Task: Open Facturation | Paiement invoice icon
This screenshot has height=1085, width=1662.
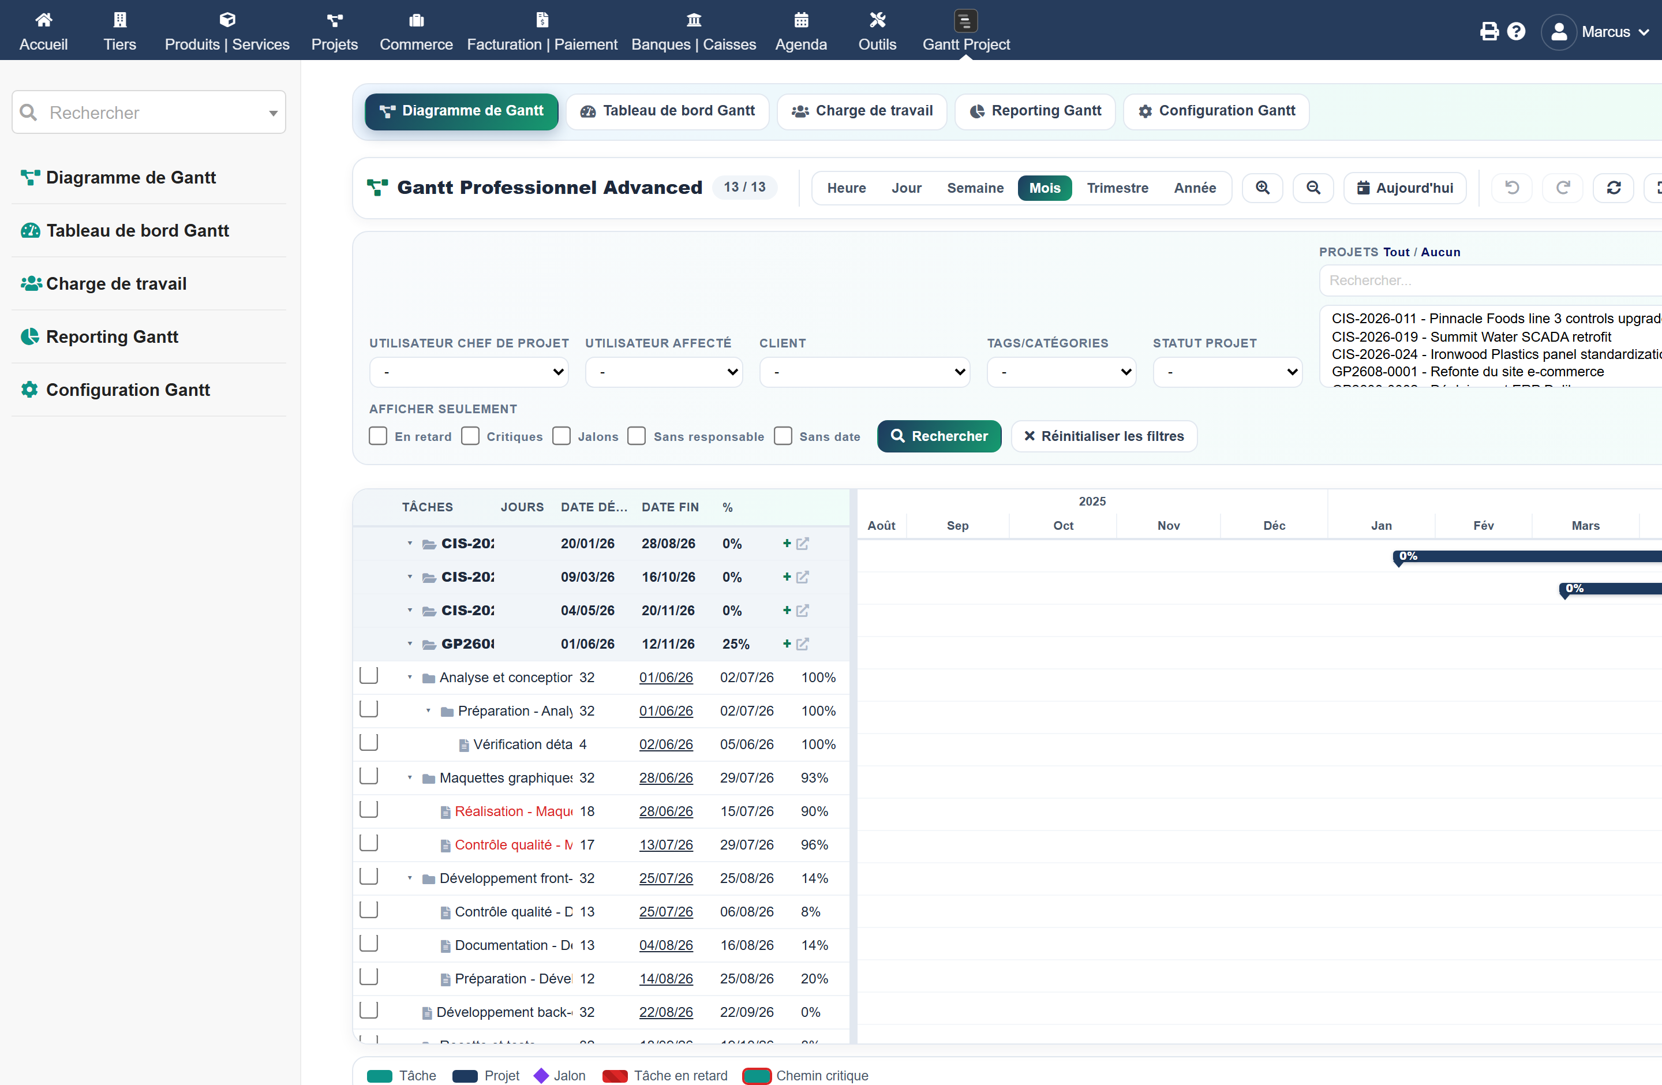Action: point(542,20)
